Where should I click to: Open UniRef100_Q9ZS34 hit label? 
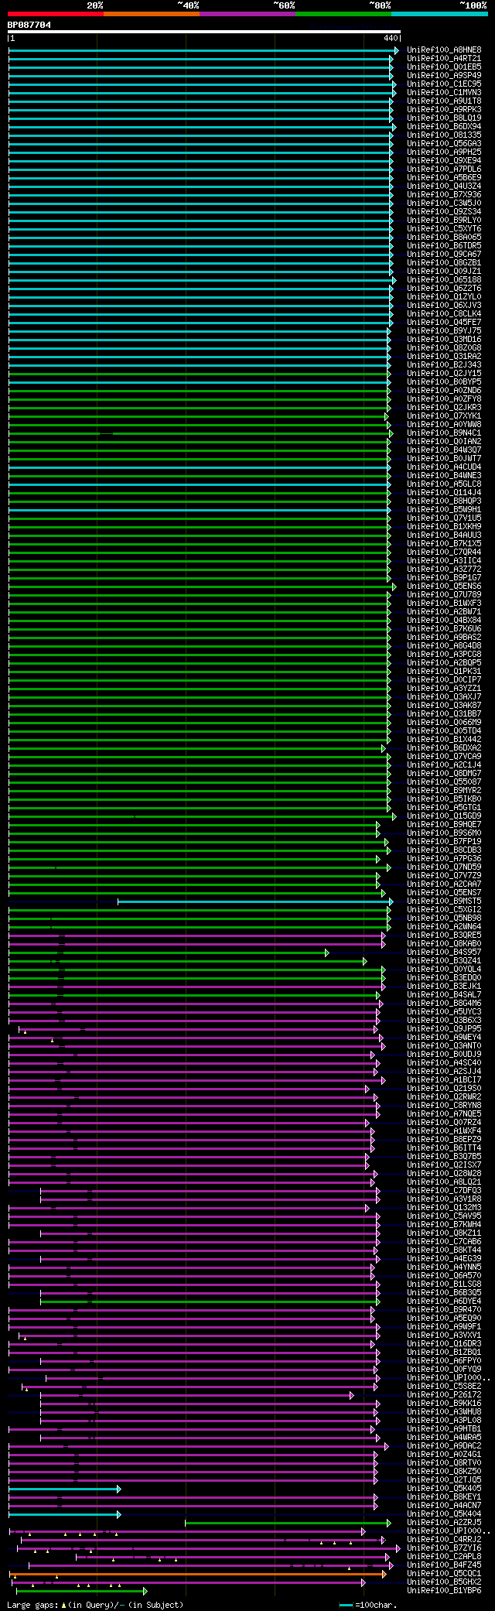[444, 211]
